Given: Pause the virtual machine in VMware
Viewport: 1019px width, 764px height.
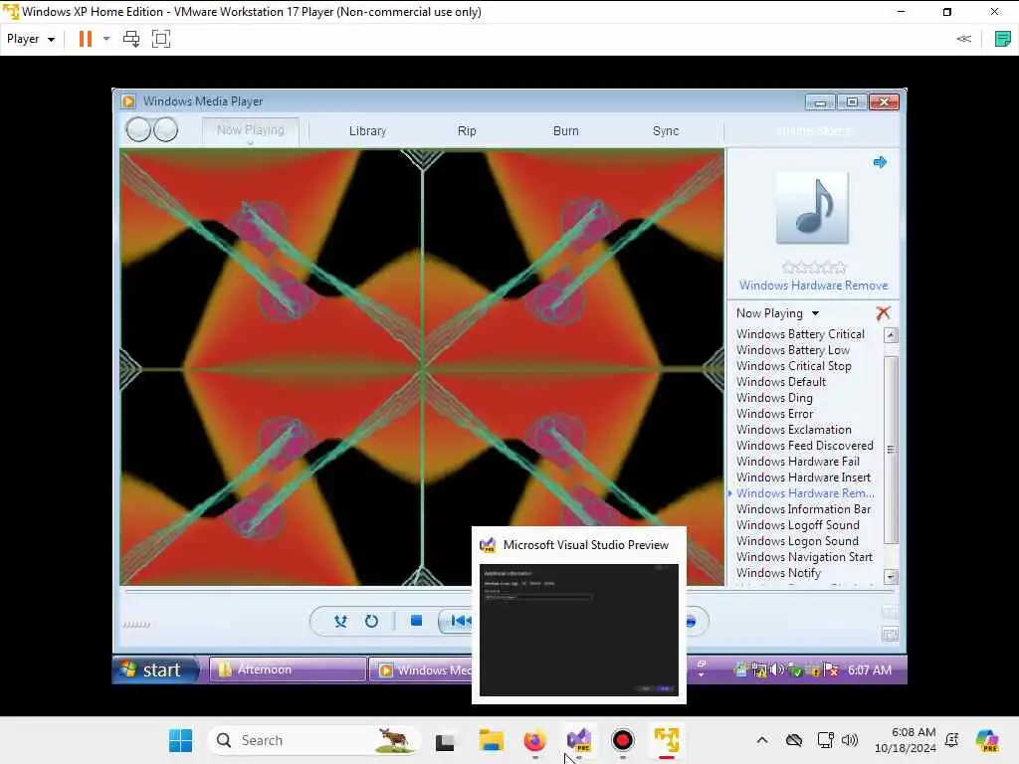Looking at the screenshot, I should coord(86,39).
